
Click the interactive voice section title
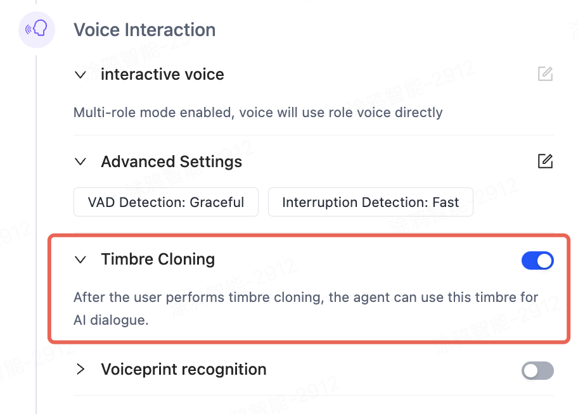pos(162,75)
